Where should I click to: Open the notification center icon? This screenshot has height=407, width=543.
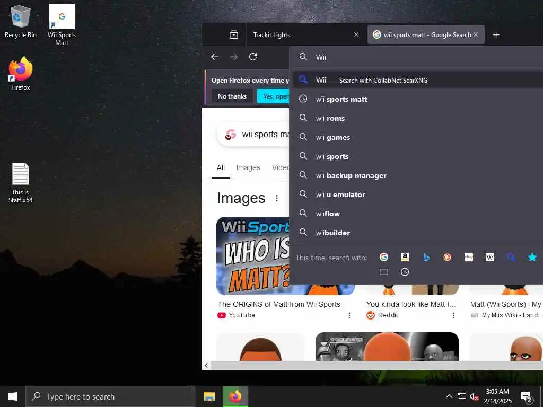(x=527, y=397)
